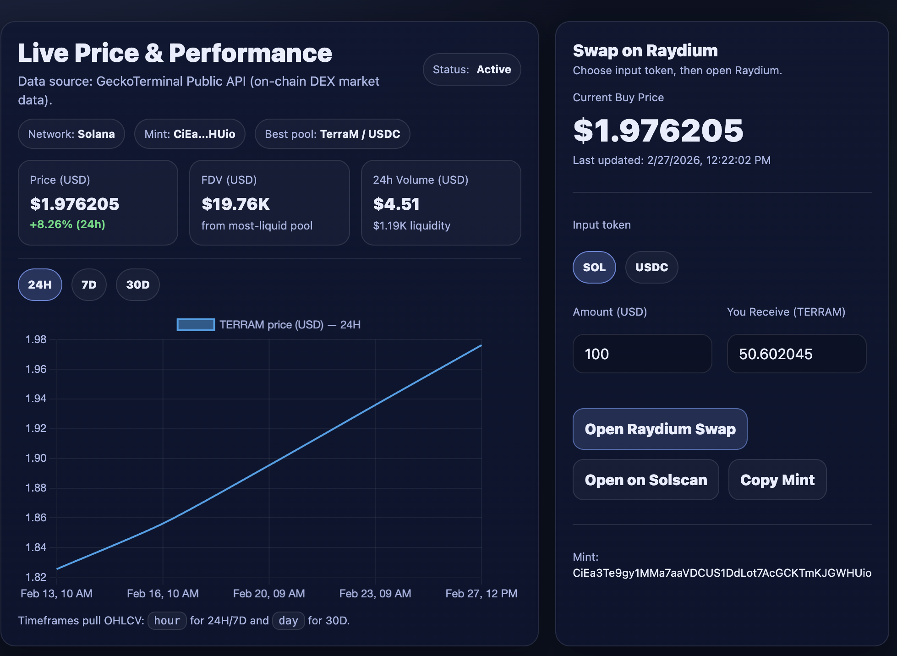Select SOL as input token
This screenshot has width=897, height=656.
click(x=594, y=267)
